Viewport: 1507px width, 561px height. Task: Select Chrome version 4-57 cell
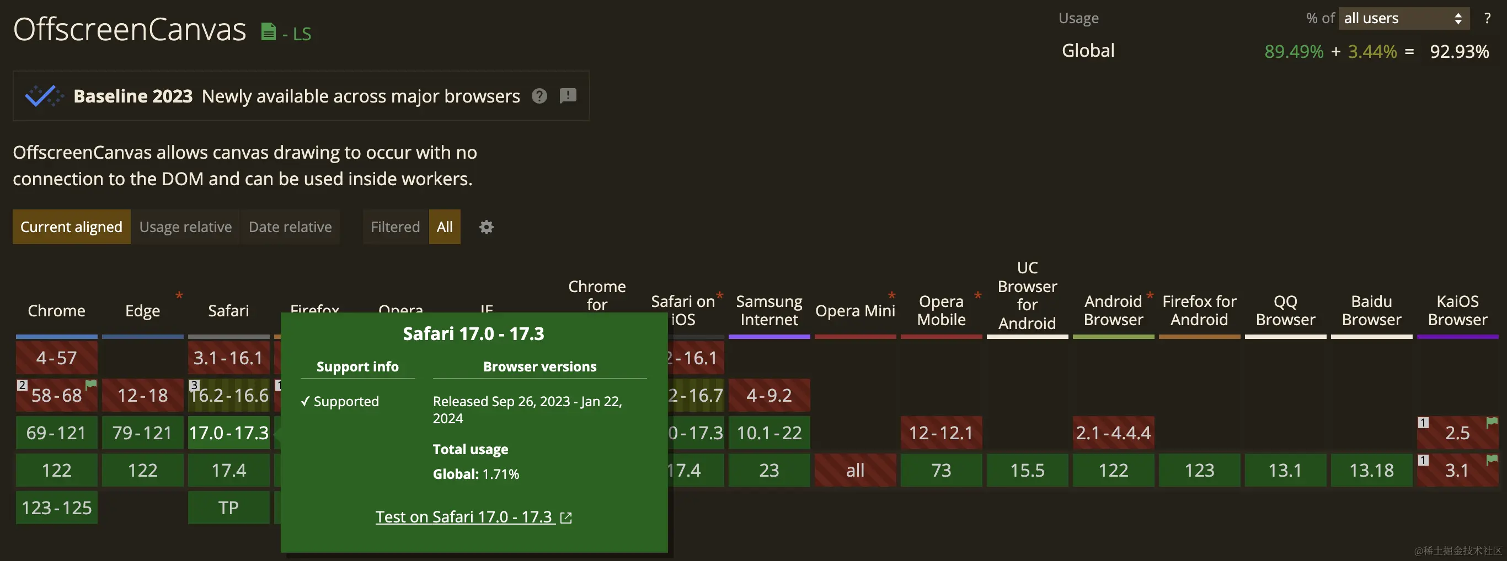coord(57,358)
